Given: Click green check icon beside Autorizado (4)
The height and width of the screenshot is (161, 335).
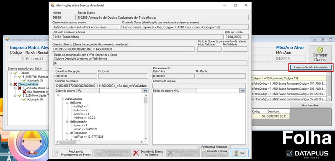Looking at the screenshot, I should coord(24,99).
